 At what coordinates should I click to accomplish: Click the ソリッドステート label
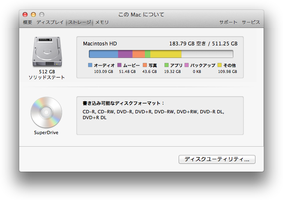coord(47,77)
